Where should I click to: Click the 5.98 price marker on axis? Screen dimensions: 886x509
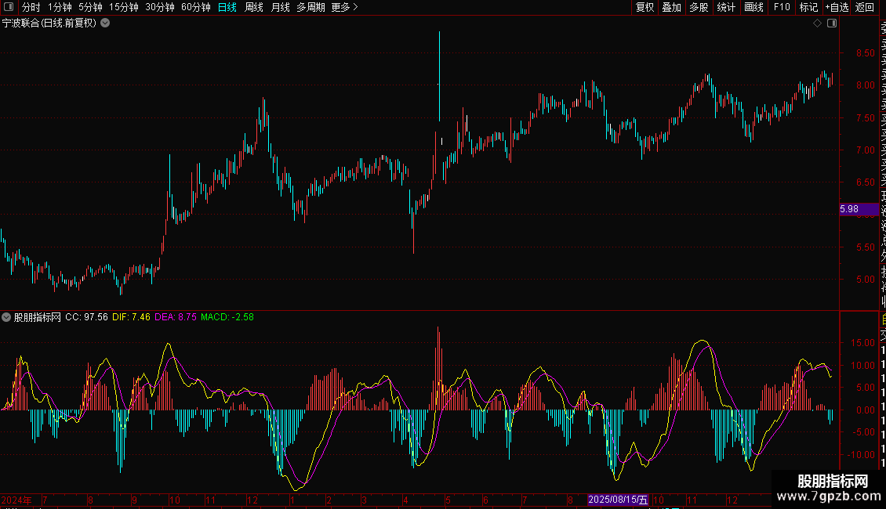tap(859, 209)
